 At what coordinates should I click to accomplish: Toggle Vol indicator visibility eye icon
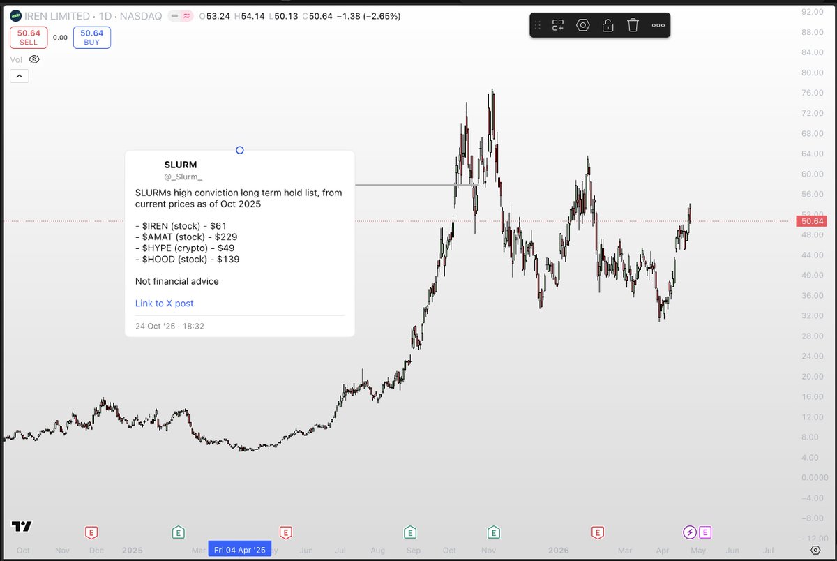[x=34, y=60]
